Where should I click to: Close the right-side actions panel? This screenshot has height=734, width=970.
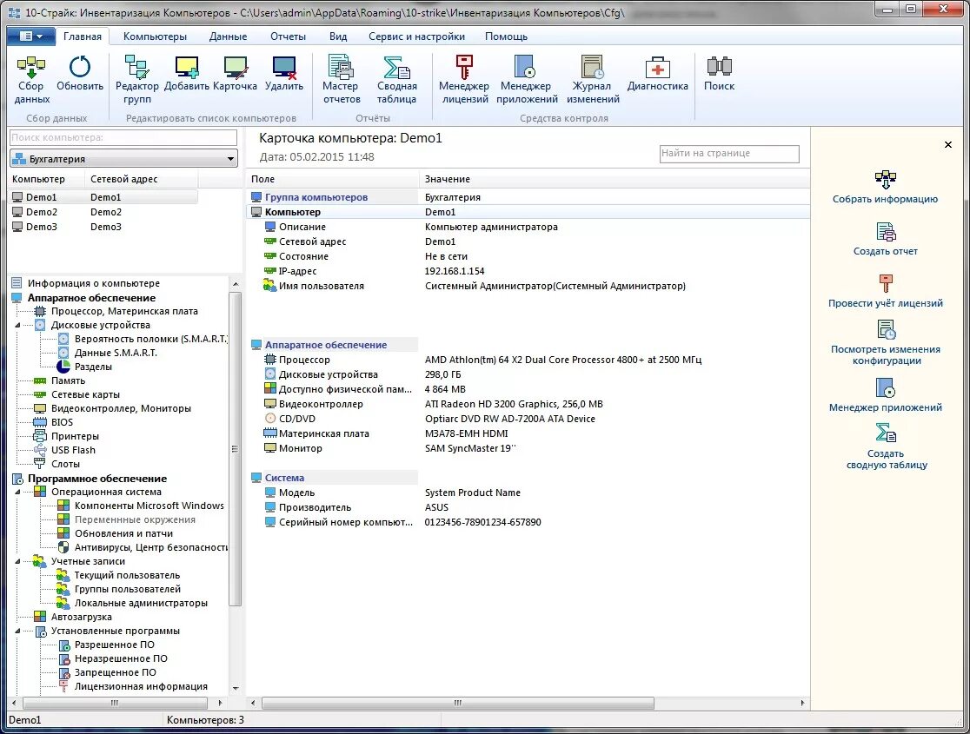[x=947, y=145]
